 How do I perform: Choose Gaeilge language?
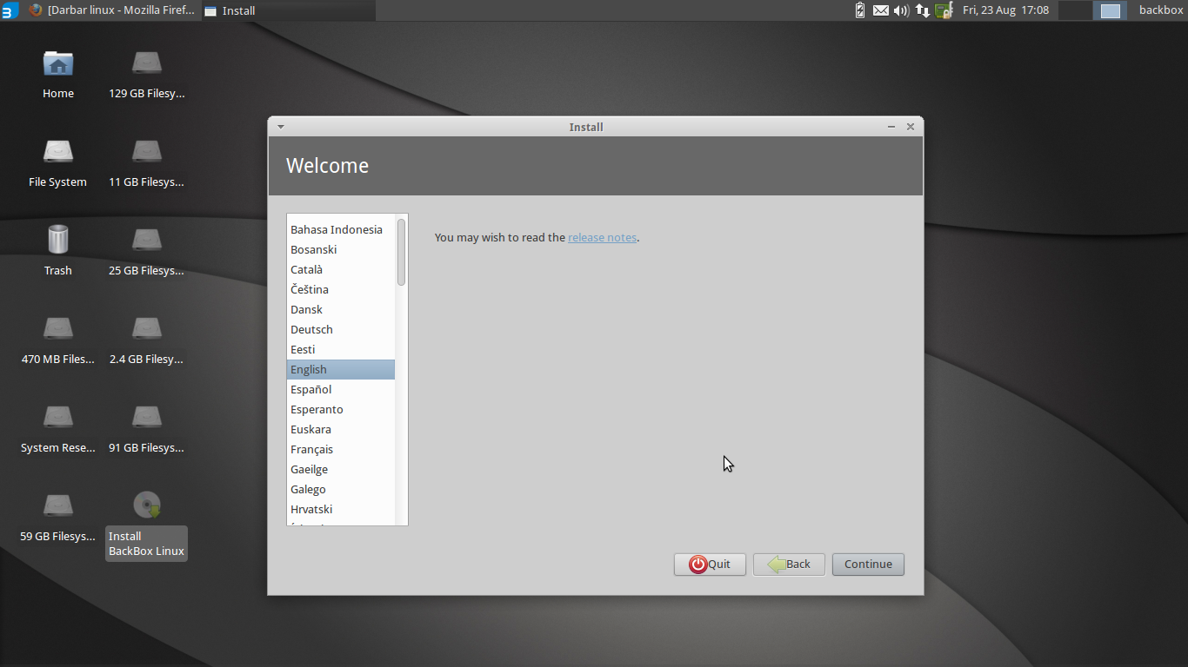(341, 469)
